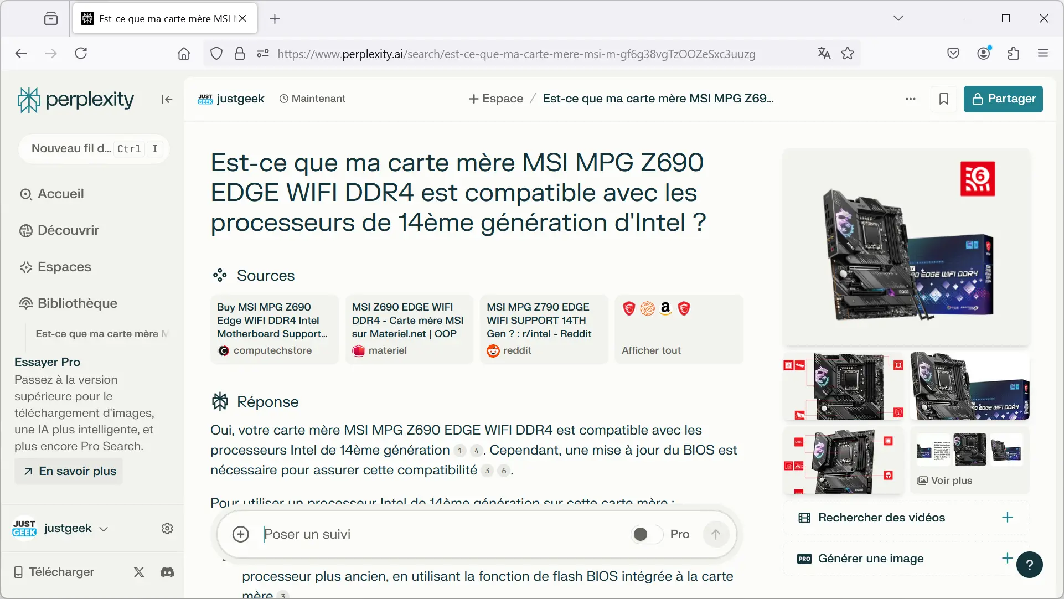Click Télécharger app link
This screenshot has height=599, width=1064.
point(54,572)
